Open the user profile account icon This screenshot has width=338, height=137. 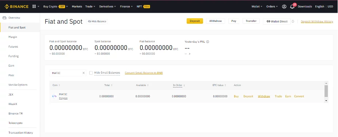coord(284,7)
